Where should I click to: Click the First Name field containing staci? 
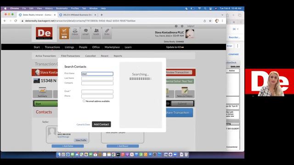pos(97,74)
